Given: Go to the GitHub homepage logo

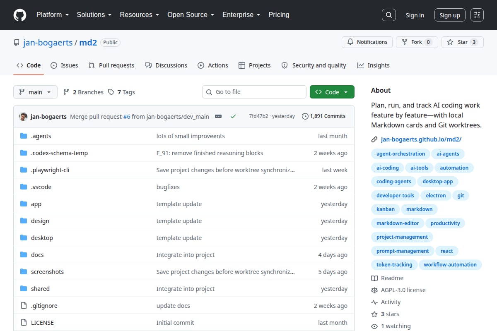Looking at the screenshot, I should pyautogui.click(x=20, y=15).
